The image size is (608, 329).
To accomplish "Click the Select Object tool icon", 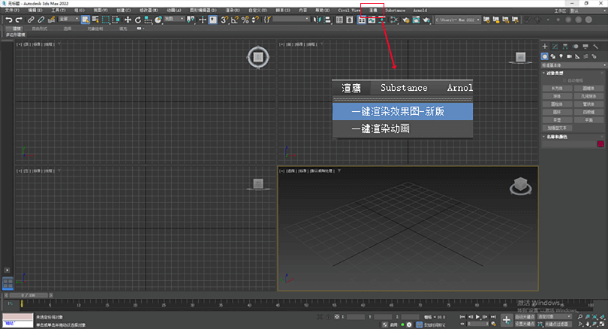I will coord(85,20).
